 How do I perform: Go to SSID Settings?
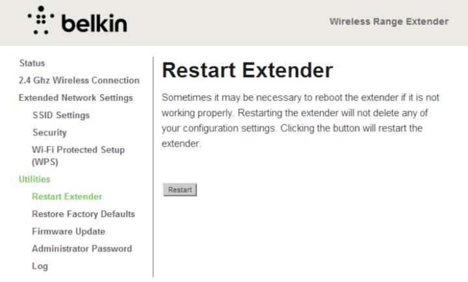point(61,115)
